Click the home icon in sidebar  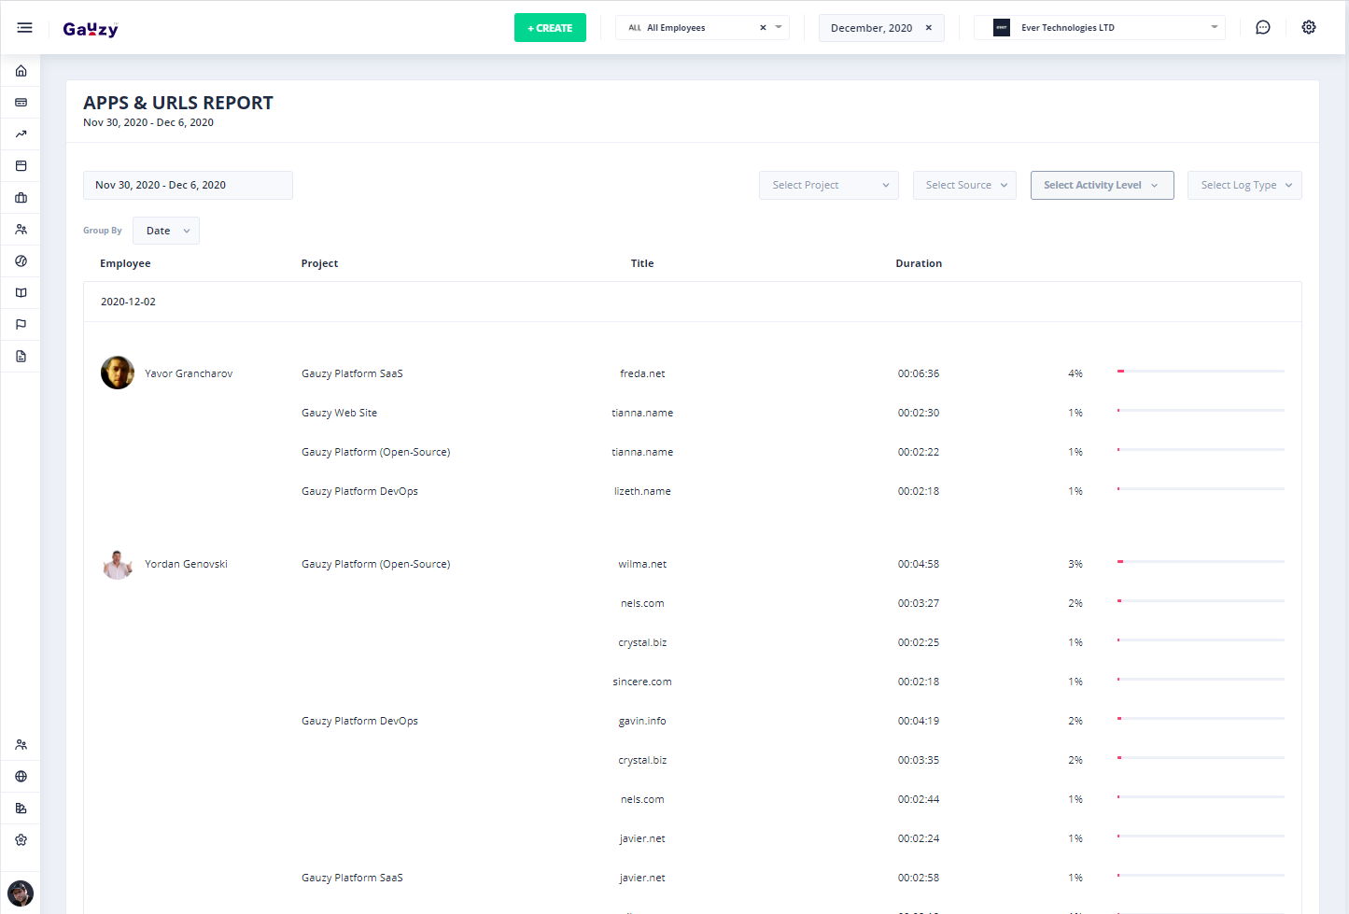(x=21, y=71)
